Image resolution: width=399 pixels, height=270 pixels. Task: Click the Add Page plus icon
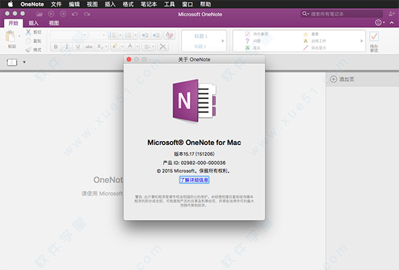[x=333, y=79]
